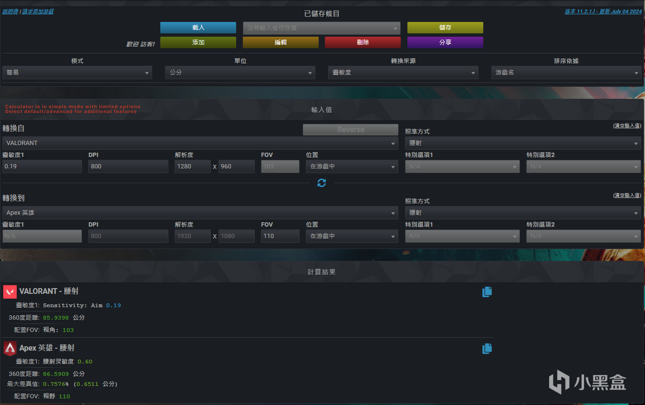Click the VALORANT 360 distance value 85.9398
The image size is (645, 405).
tap(56, 318)
